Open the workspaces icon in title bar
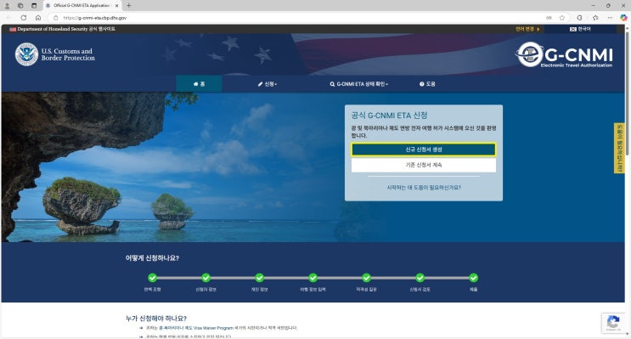The height and width of the screenshot is (339, 631). (x=20, y=6)
